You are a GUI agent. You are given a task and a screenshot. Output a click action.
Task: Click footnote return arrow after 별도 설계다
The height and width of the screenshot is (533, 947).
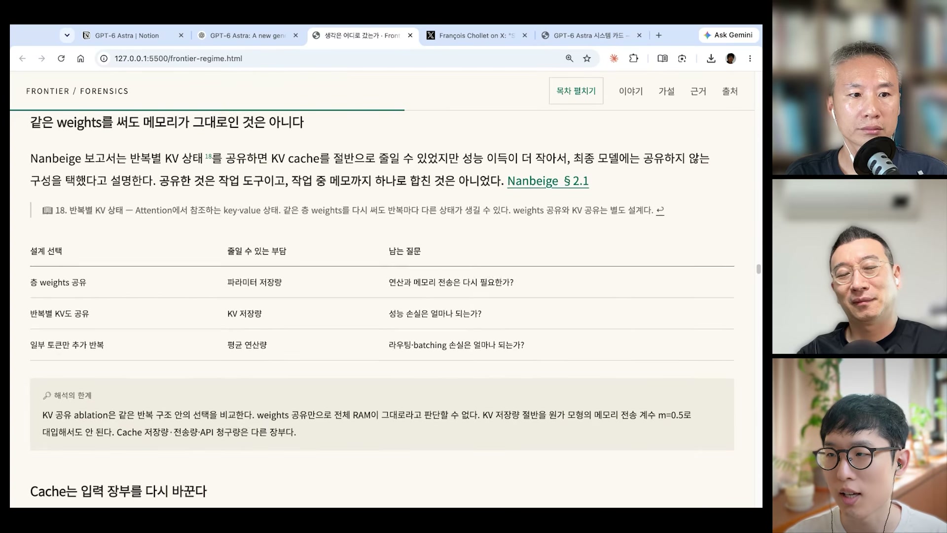(660, 210)
